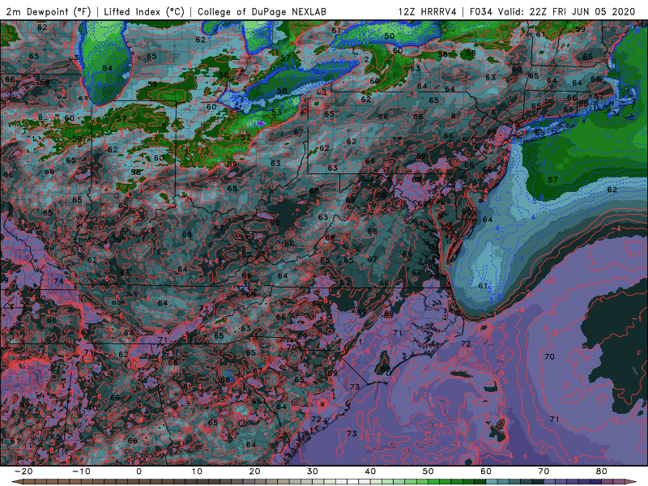Click the right arrow end of the color bar
The height and width of the screenshot is (486, 648).
coord(632,482)
